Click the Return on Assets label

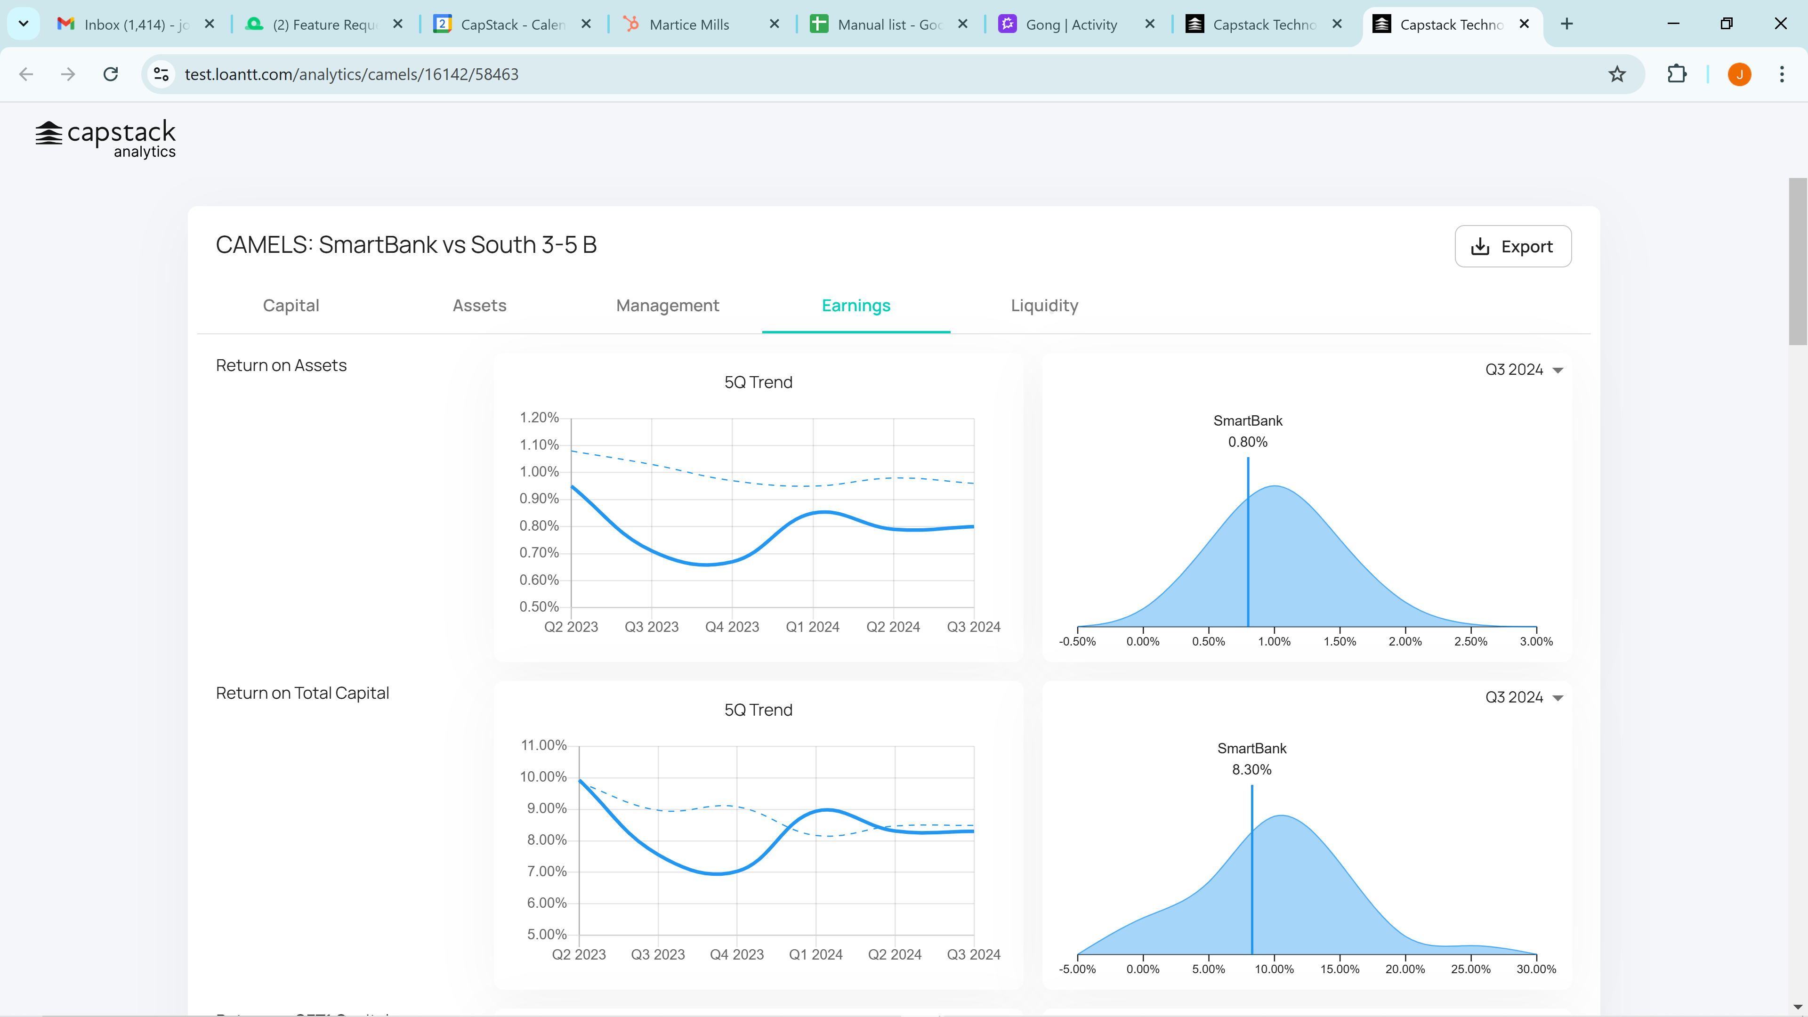tap(281, 366)
